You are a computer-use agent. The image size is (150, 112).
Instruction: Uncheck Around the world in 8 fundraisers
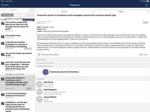[3, 79]
